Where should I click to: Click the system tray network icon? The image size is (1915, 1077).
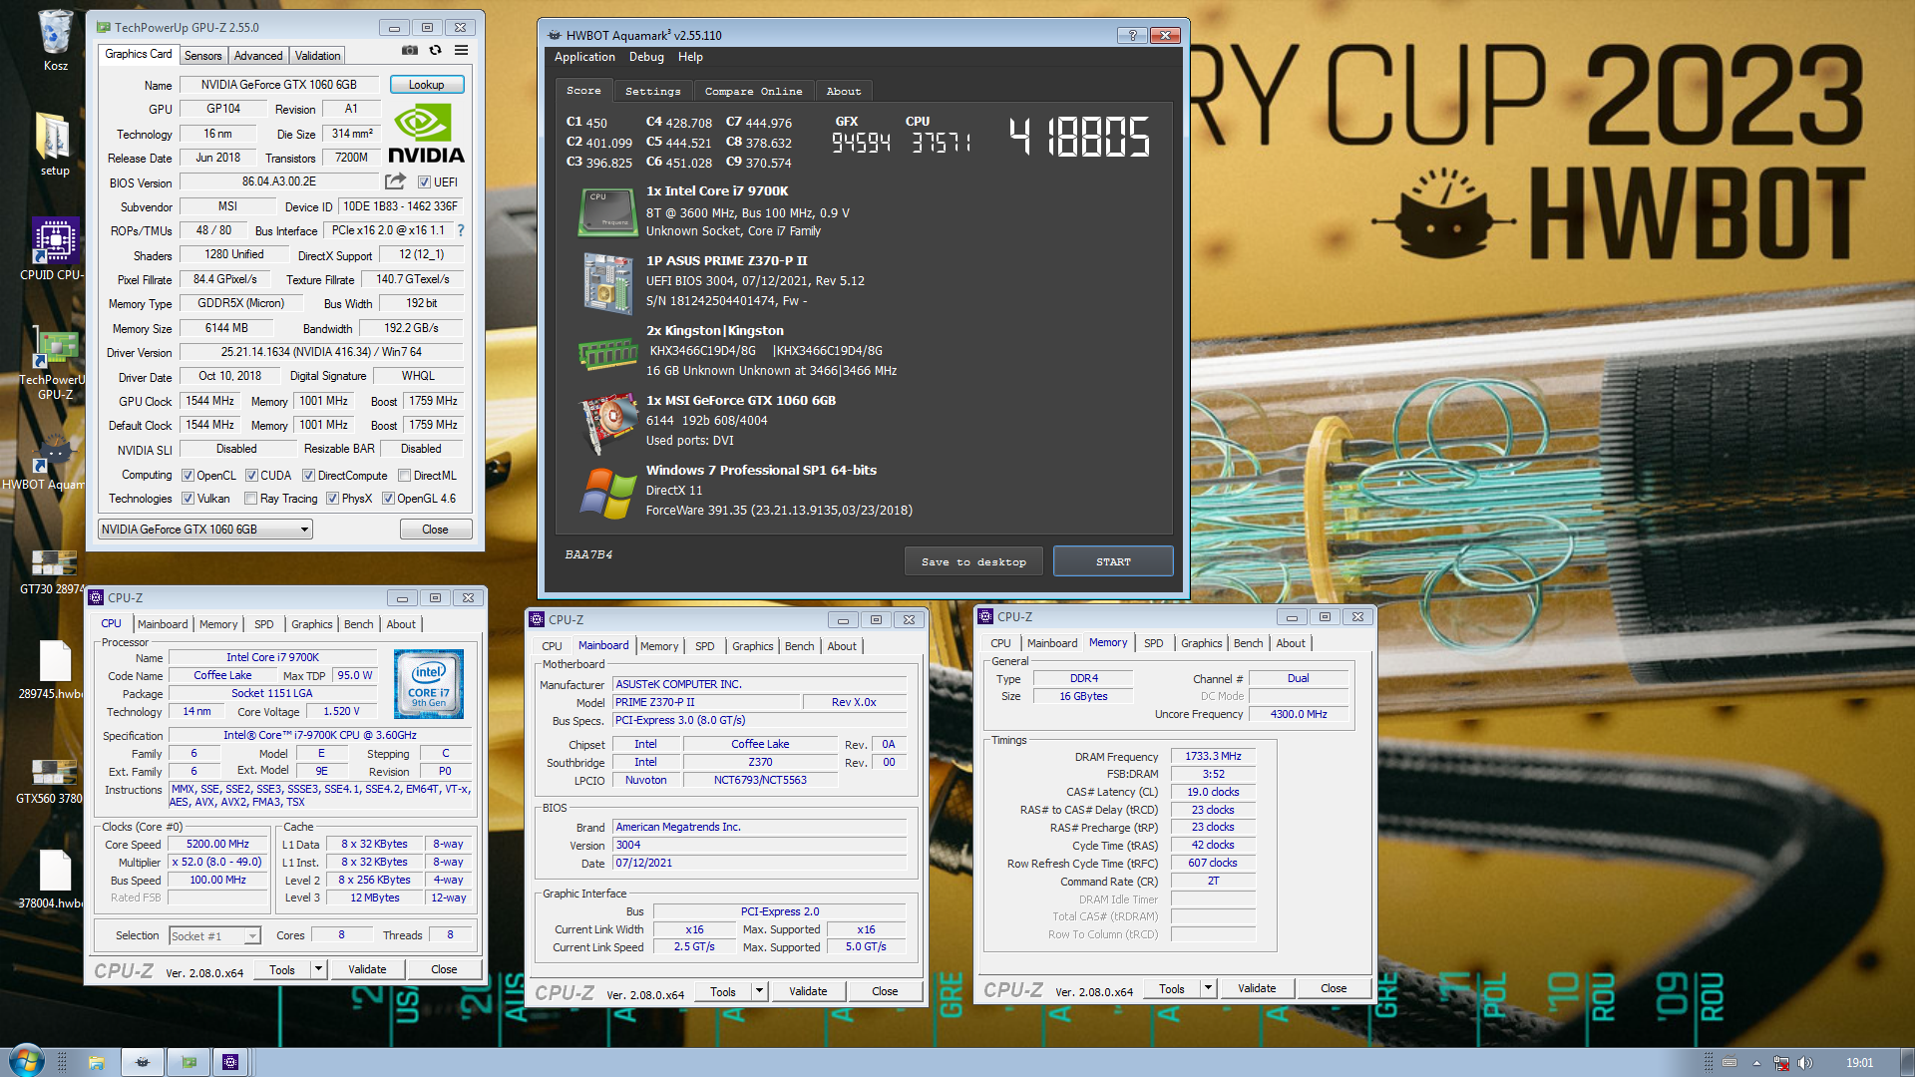tap(1780, 1063)
